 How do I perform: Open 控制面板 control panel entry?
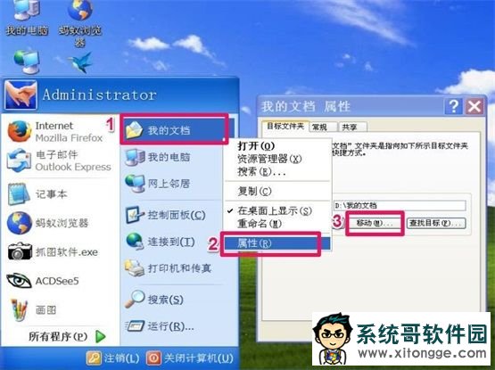[x=166, y=215]
